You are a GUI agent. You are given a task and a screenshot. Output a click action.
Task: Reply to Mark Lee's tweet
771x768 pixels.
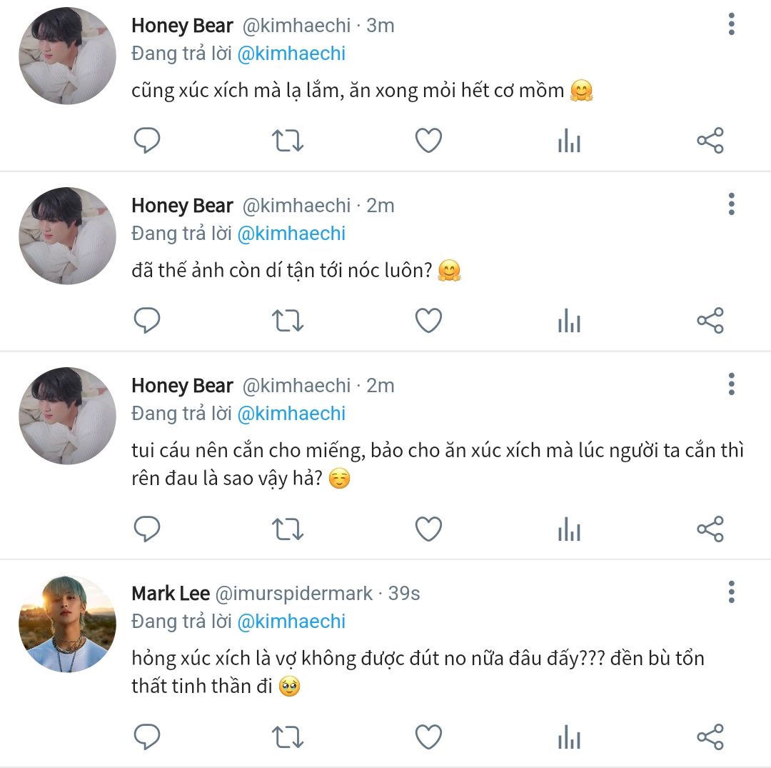click(147, 737)
